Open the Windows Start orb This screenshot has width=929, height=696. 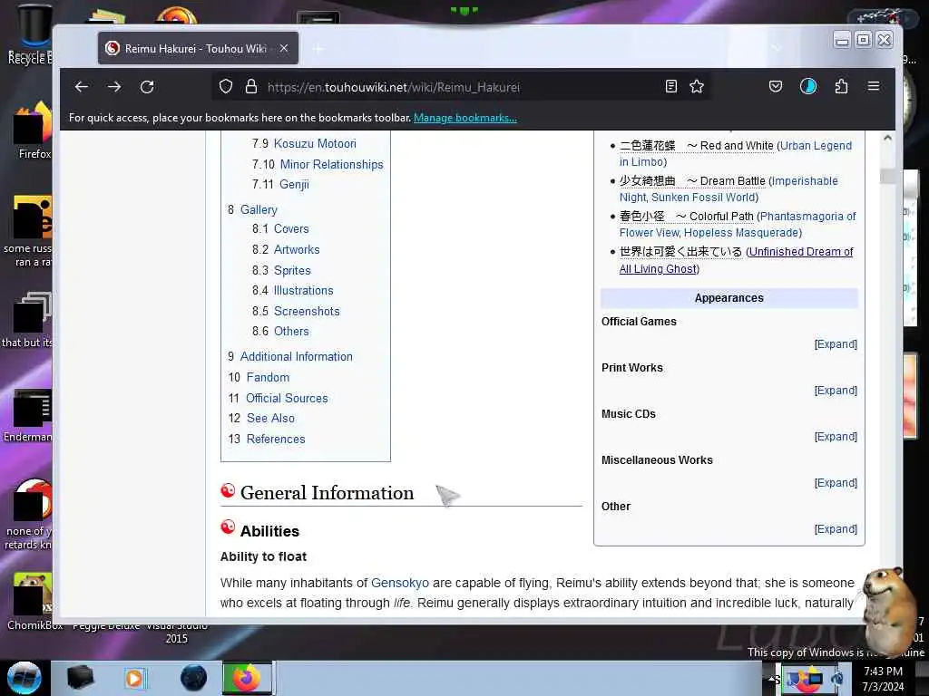[x=24, y=678]
